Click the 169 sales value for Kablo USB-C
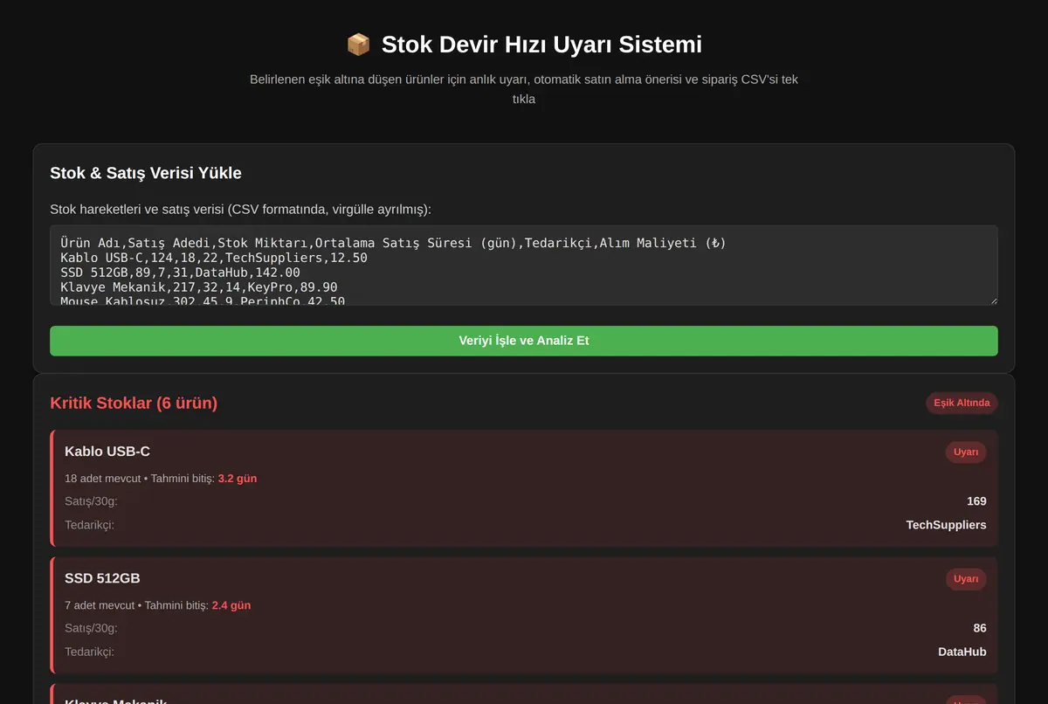The width and height of the screenshot is (1048, 704). point(976,501)
